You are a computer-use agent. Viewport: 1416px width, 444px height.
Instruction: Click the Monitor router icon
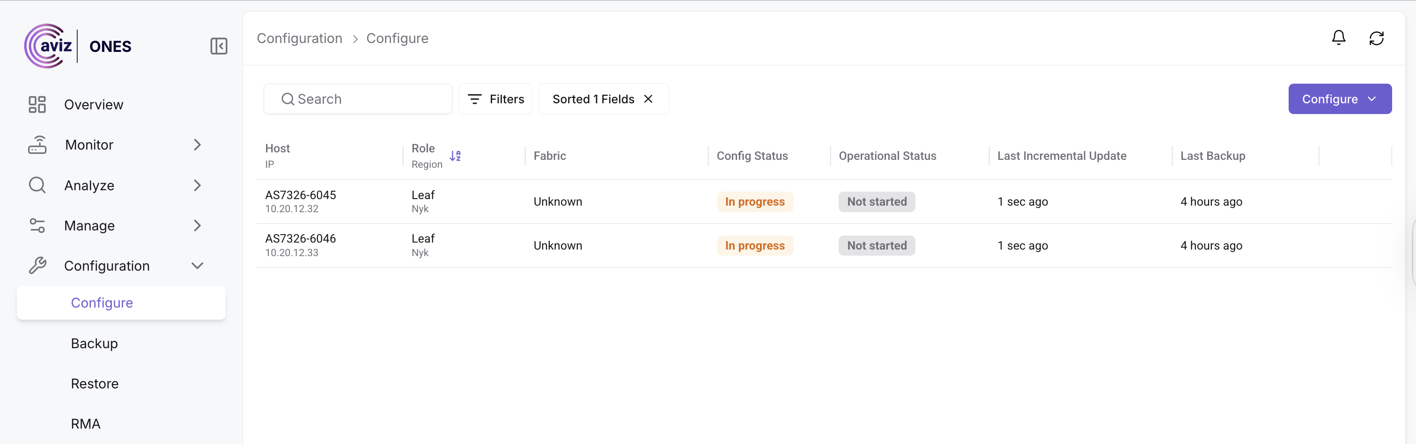[37, 145]
